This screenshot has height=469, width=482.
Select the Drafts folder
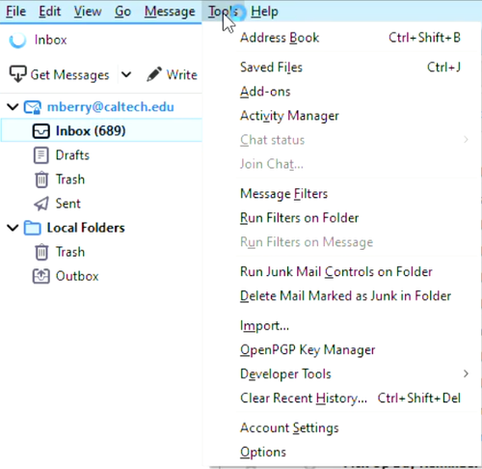(72, 155)
